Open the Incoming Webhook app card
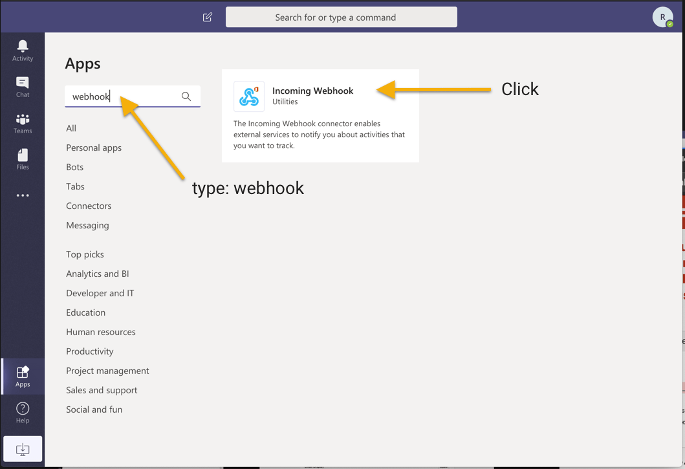This screenshot has height=469, width=685. point(320,116)
